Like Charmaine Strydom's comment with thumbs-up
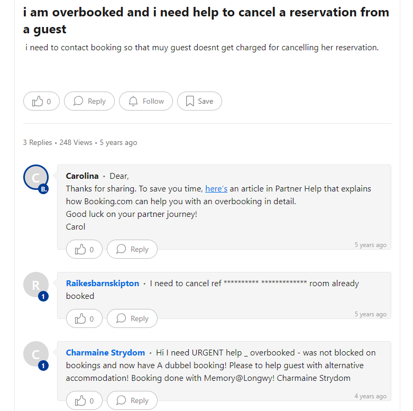Screen dimensions: 413x411 pyautogui.click(x=84, y=400)
